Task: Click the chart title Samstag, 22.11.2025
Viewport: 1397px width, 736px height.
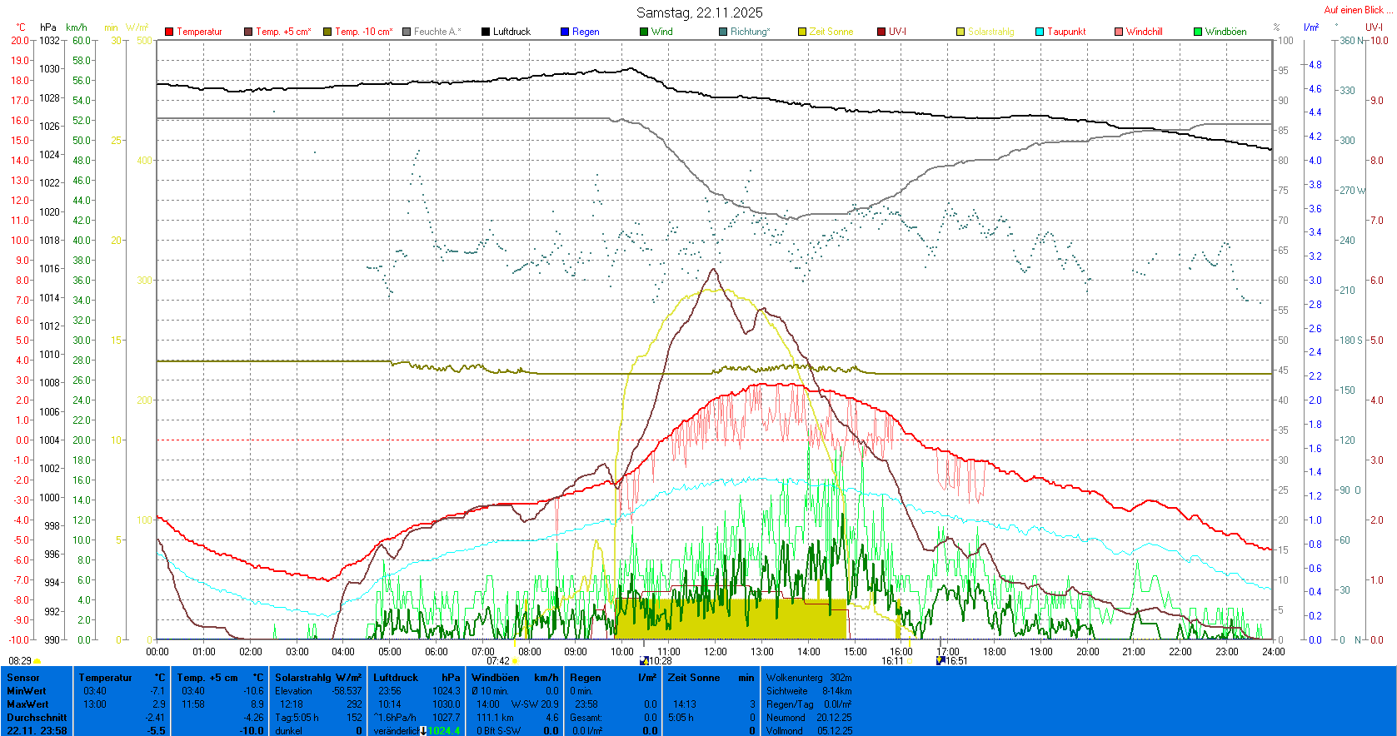Action: 699,12
